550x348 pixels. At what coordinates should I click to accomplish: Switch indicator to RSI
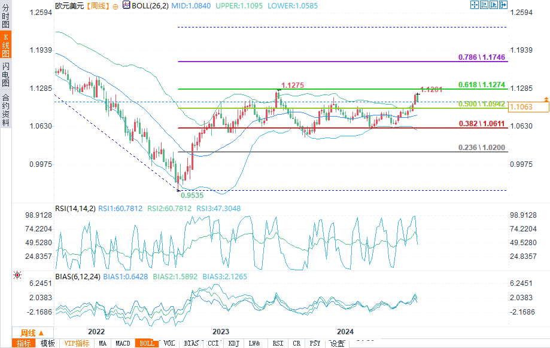coord(278,343)
